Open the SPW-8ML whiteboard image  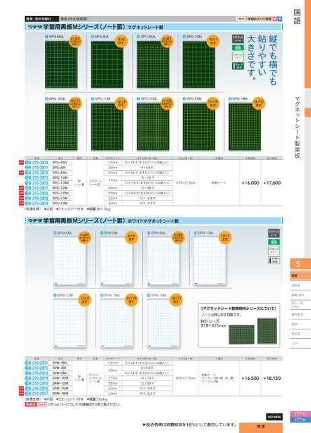tap(164, 262)
